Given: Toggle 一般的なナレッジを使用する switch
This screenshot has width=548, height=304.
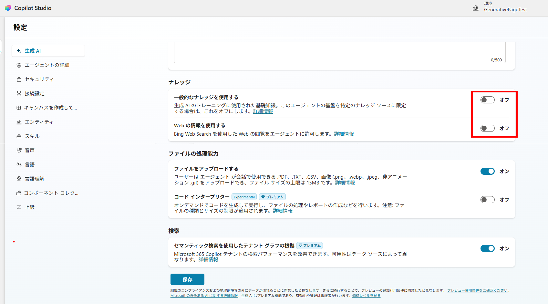Looking at the screenshot, I should [x=487, y=100].
